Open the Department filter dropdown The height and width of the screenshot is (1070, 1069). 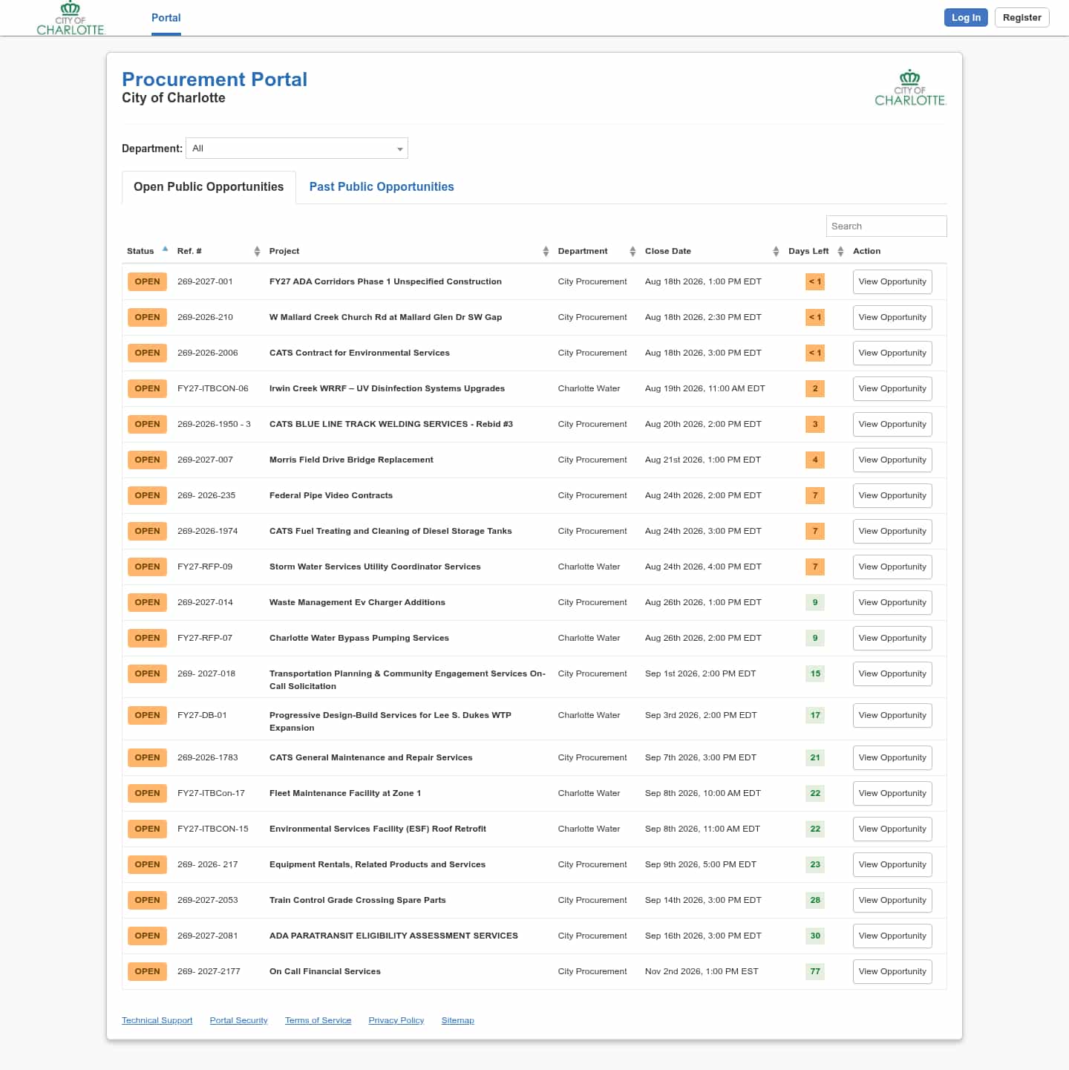297,149
